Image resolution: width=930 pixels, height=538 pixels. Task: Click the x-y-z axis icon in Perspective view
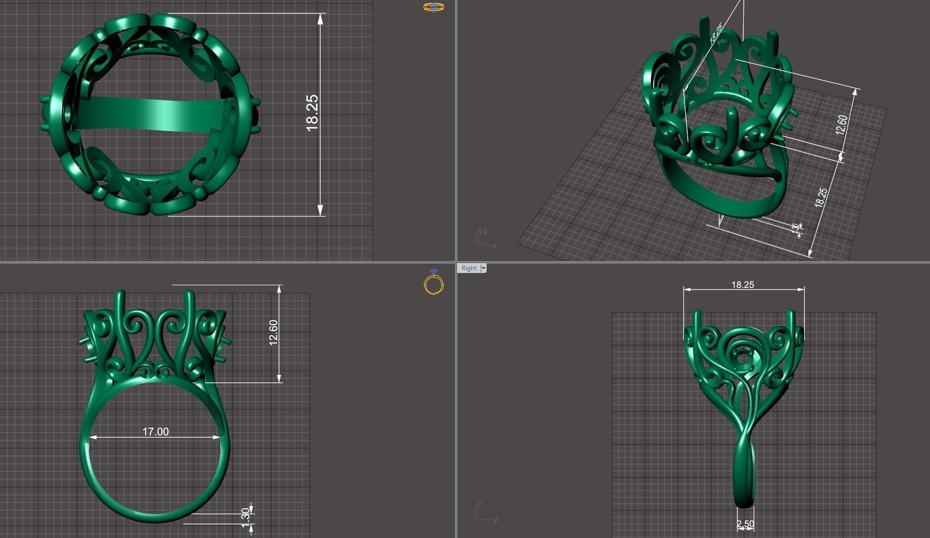point(485,238)
